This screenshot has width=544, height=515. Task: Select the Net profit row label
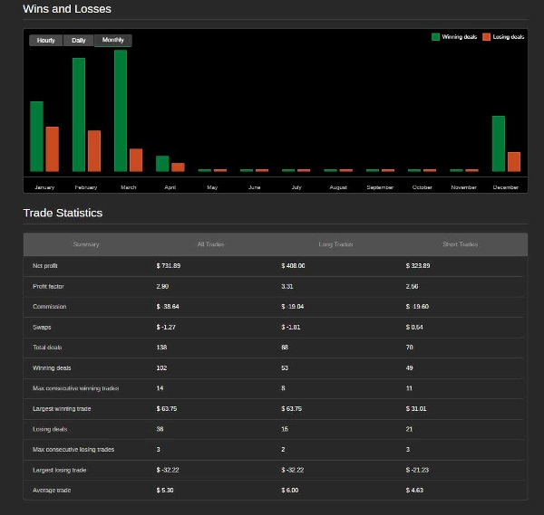coord(45,265)
